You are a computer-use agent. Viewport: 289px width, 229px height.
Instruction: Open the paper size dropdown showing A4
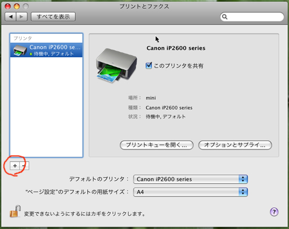(190, 192)
